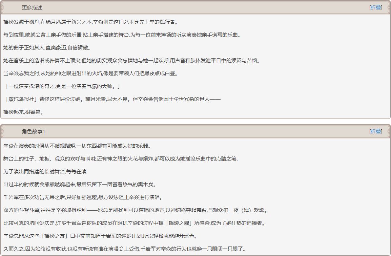The width and height of the screenshot is (391, 256).
Task: Click the line starting 舞台上的柱子、地板
Action: click(121, 159)
